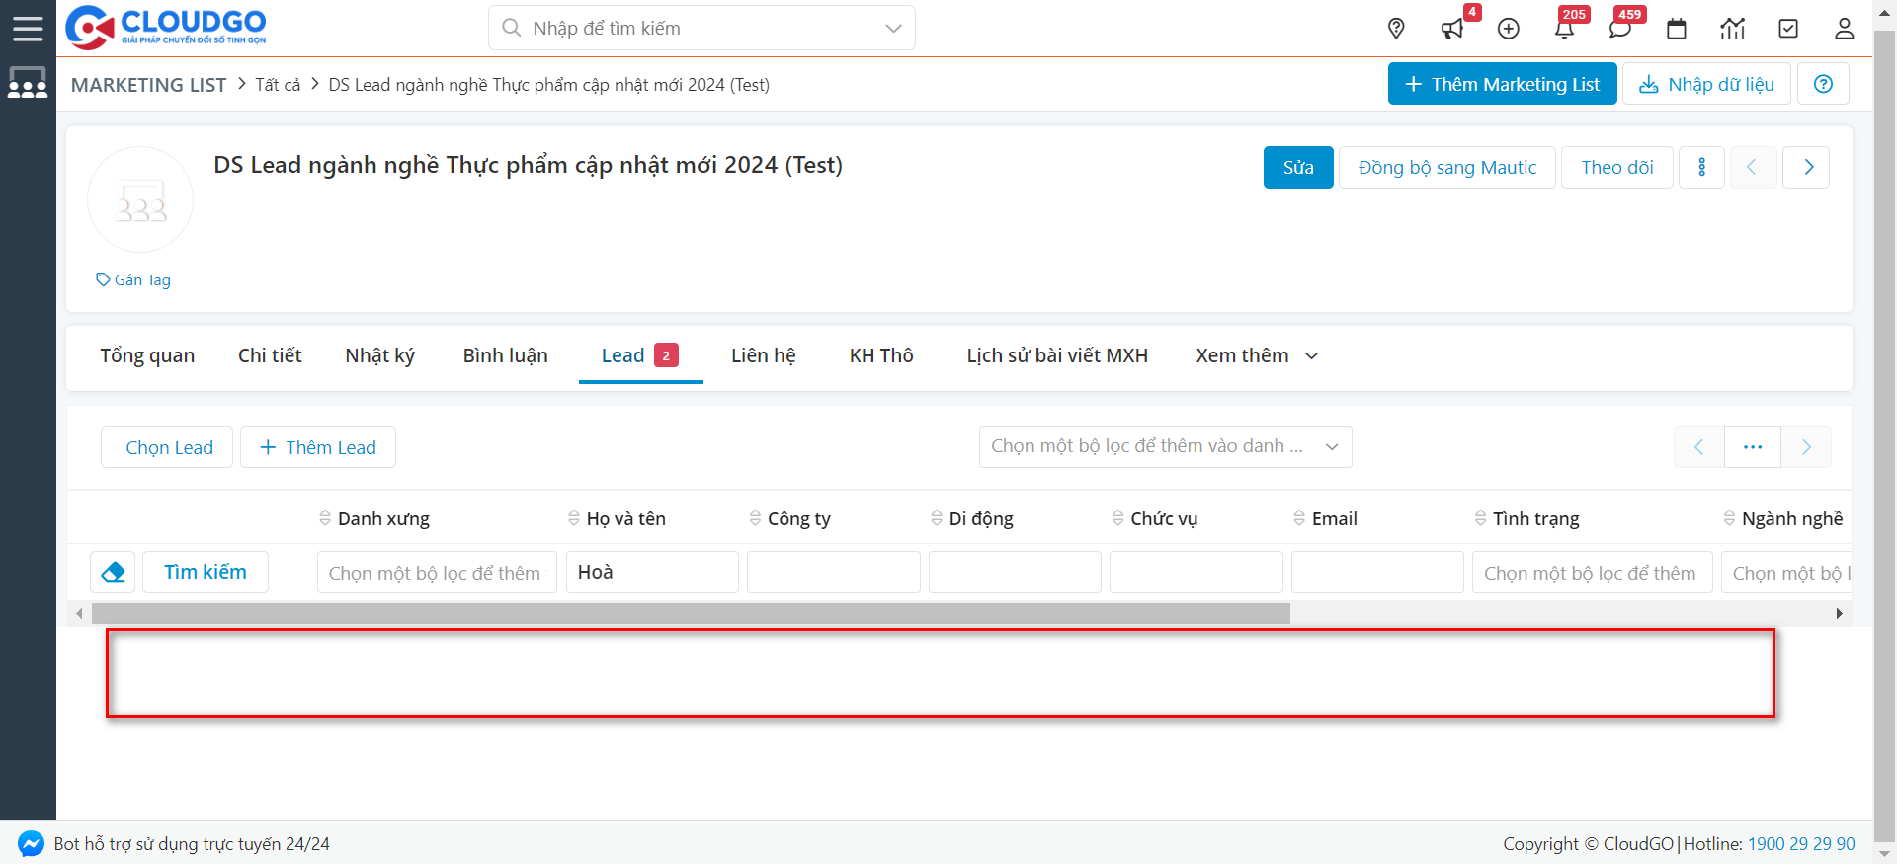Click the eraser clear-filter icon
This screenshot has width=1897, height=864.
coord(113,572)
